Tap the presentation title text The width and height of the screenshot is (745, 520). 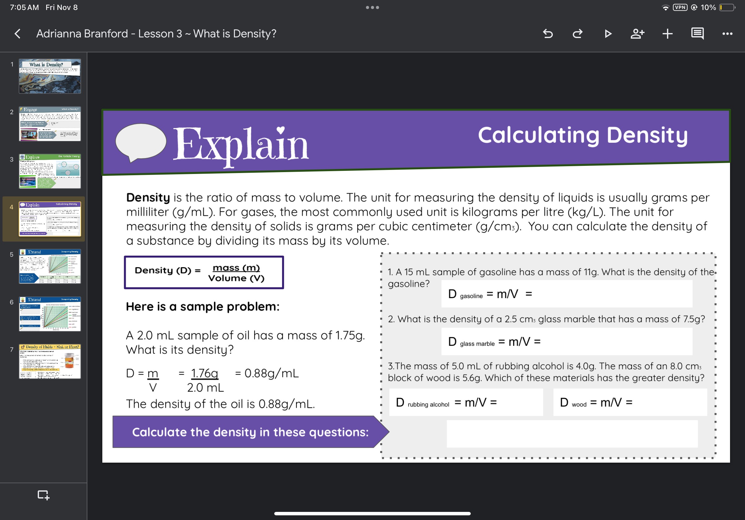(x=156, y=34)
